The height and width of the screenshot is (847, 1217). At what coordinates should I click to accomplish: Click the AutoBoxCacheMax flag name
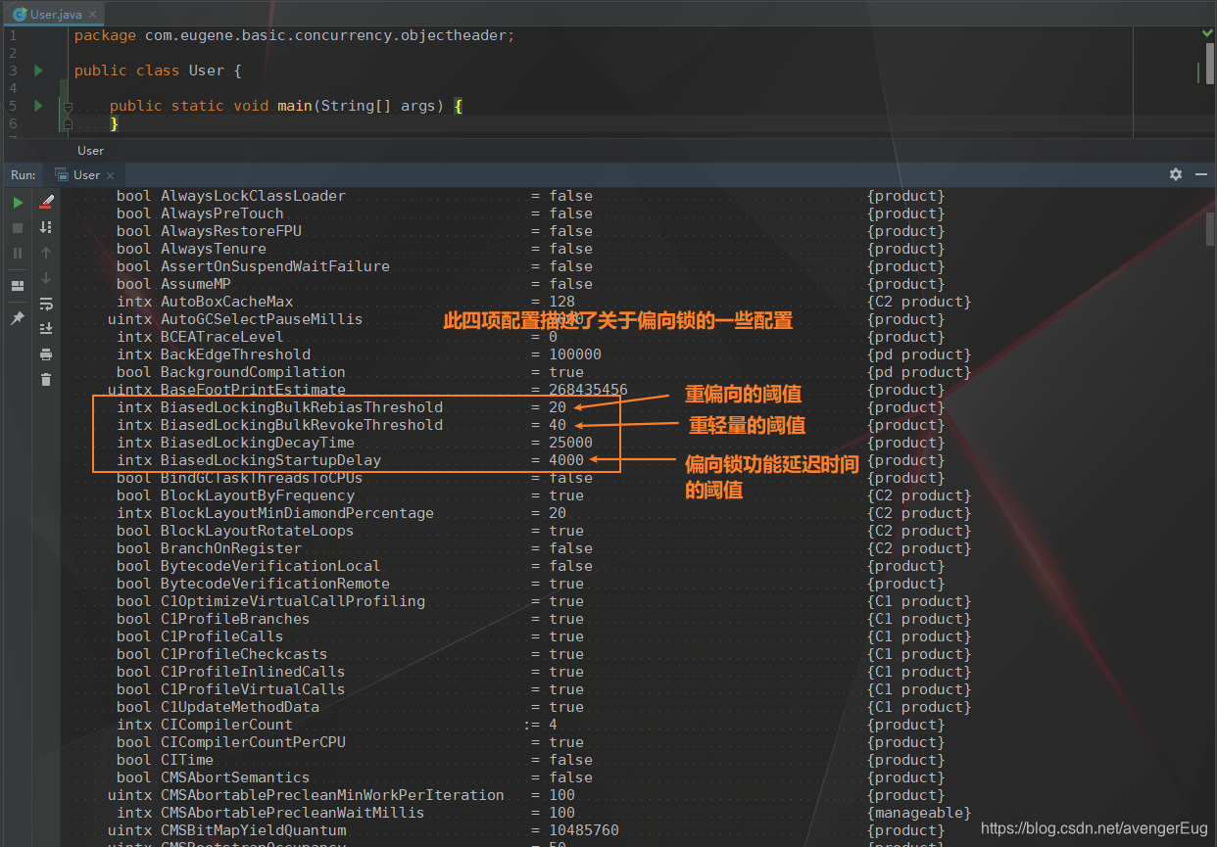226,302
